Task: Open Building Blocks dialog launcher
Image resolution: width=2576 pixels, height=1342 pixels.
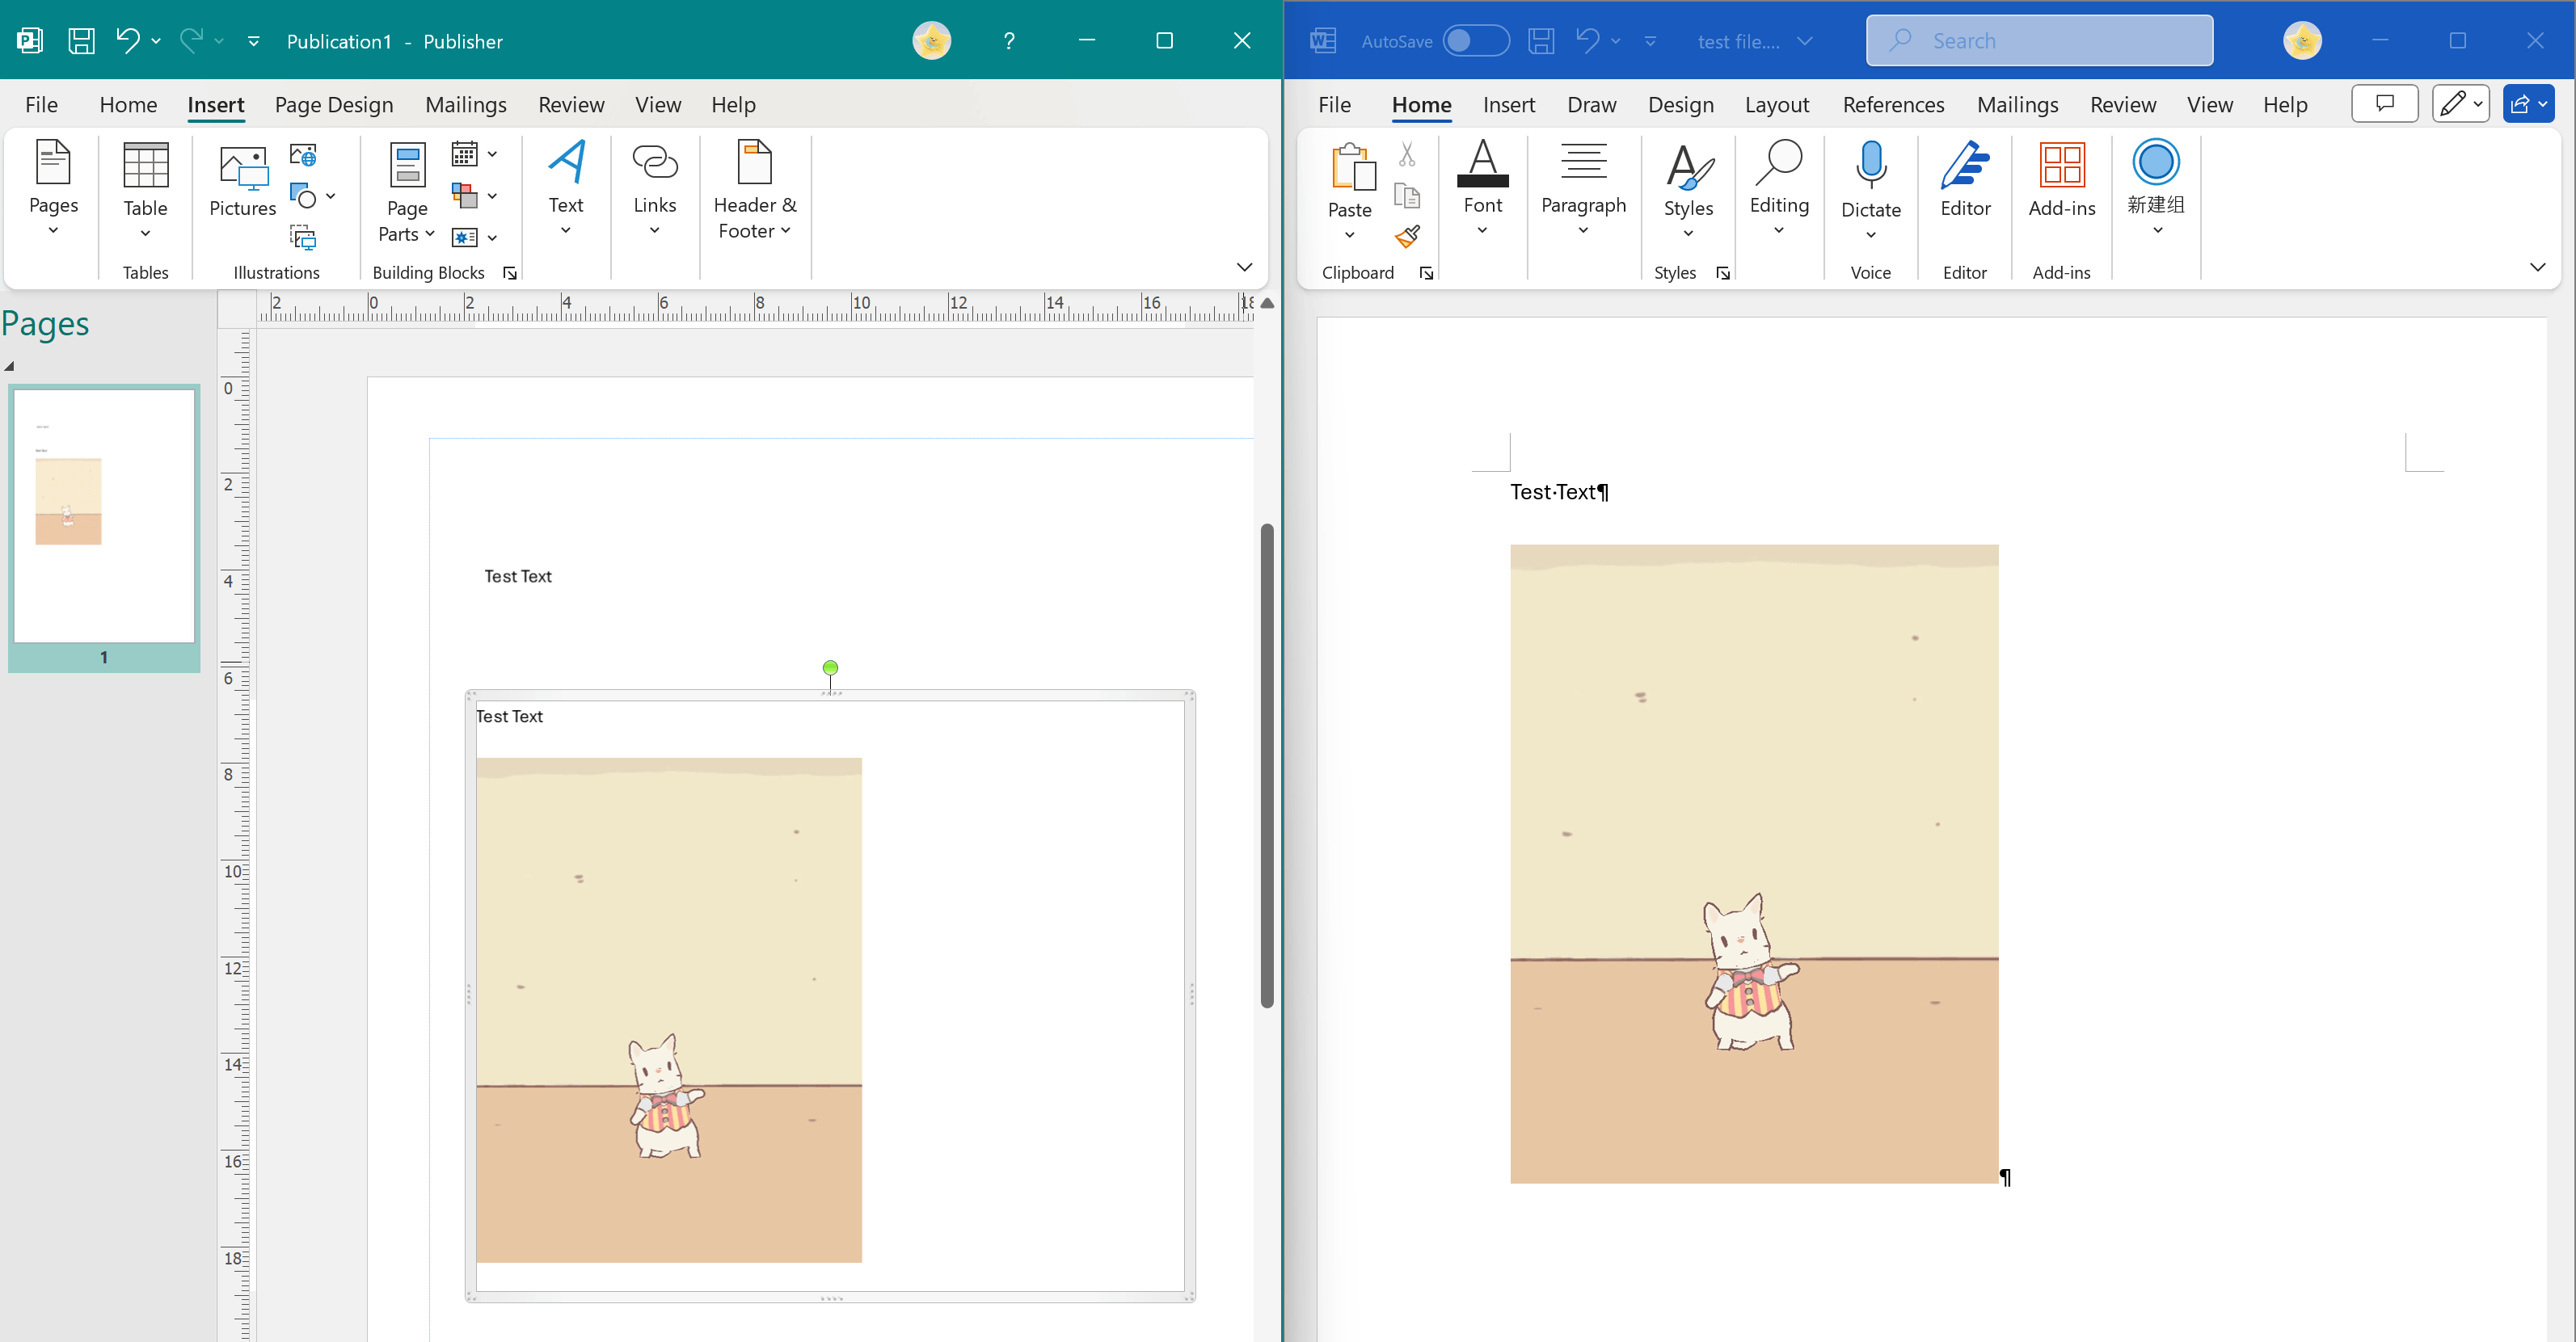Action: [510, 273]
